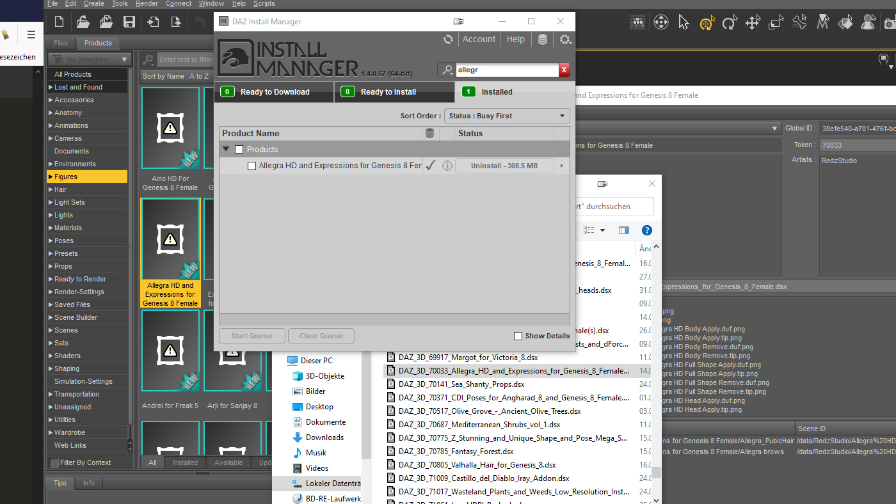The image size is (896, 504).
Task: Open the No Selection dropdown in Products pane
Action: 90,59
